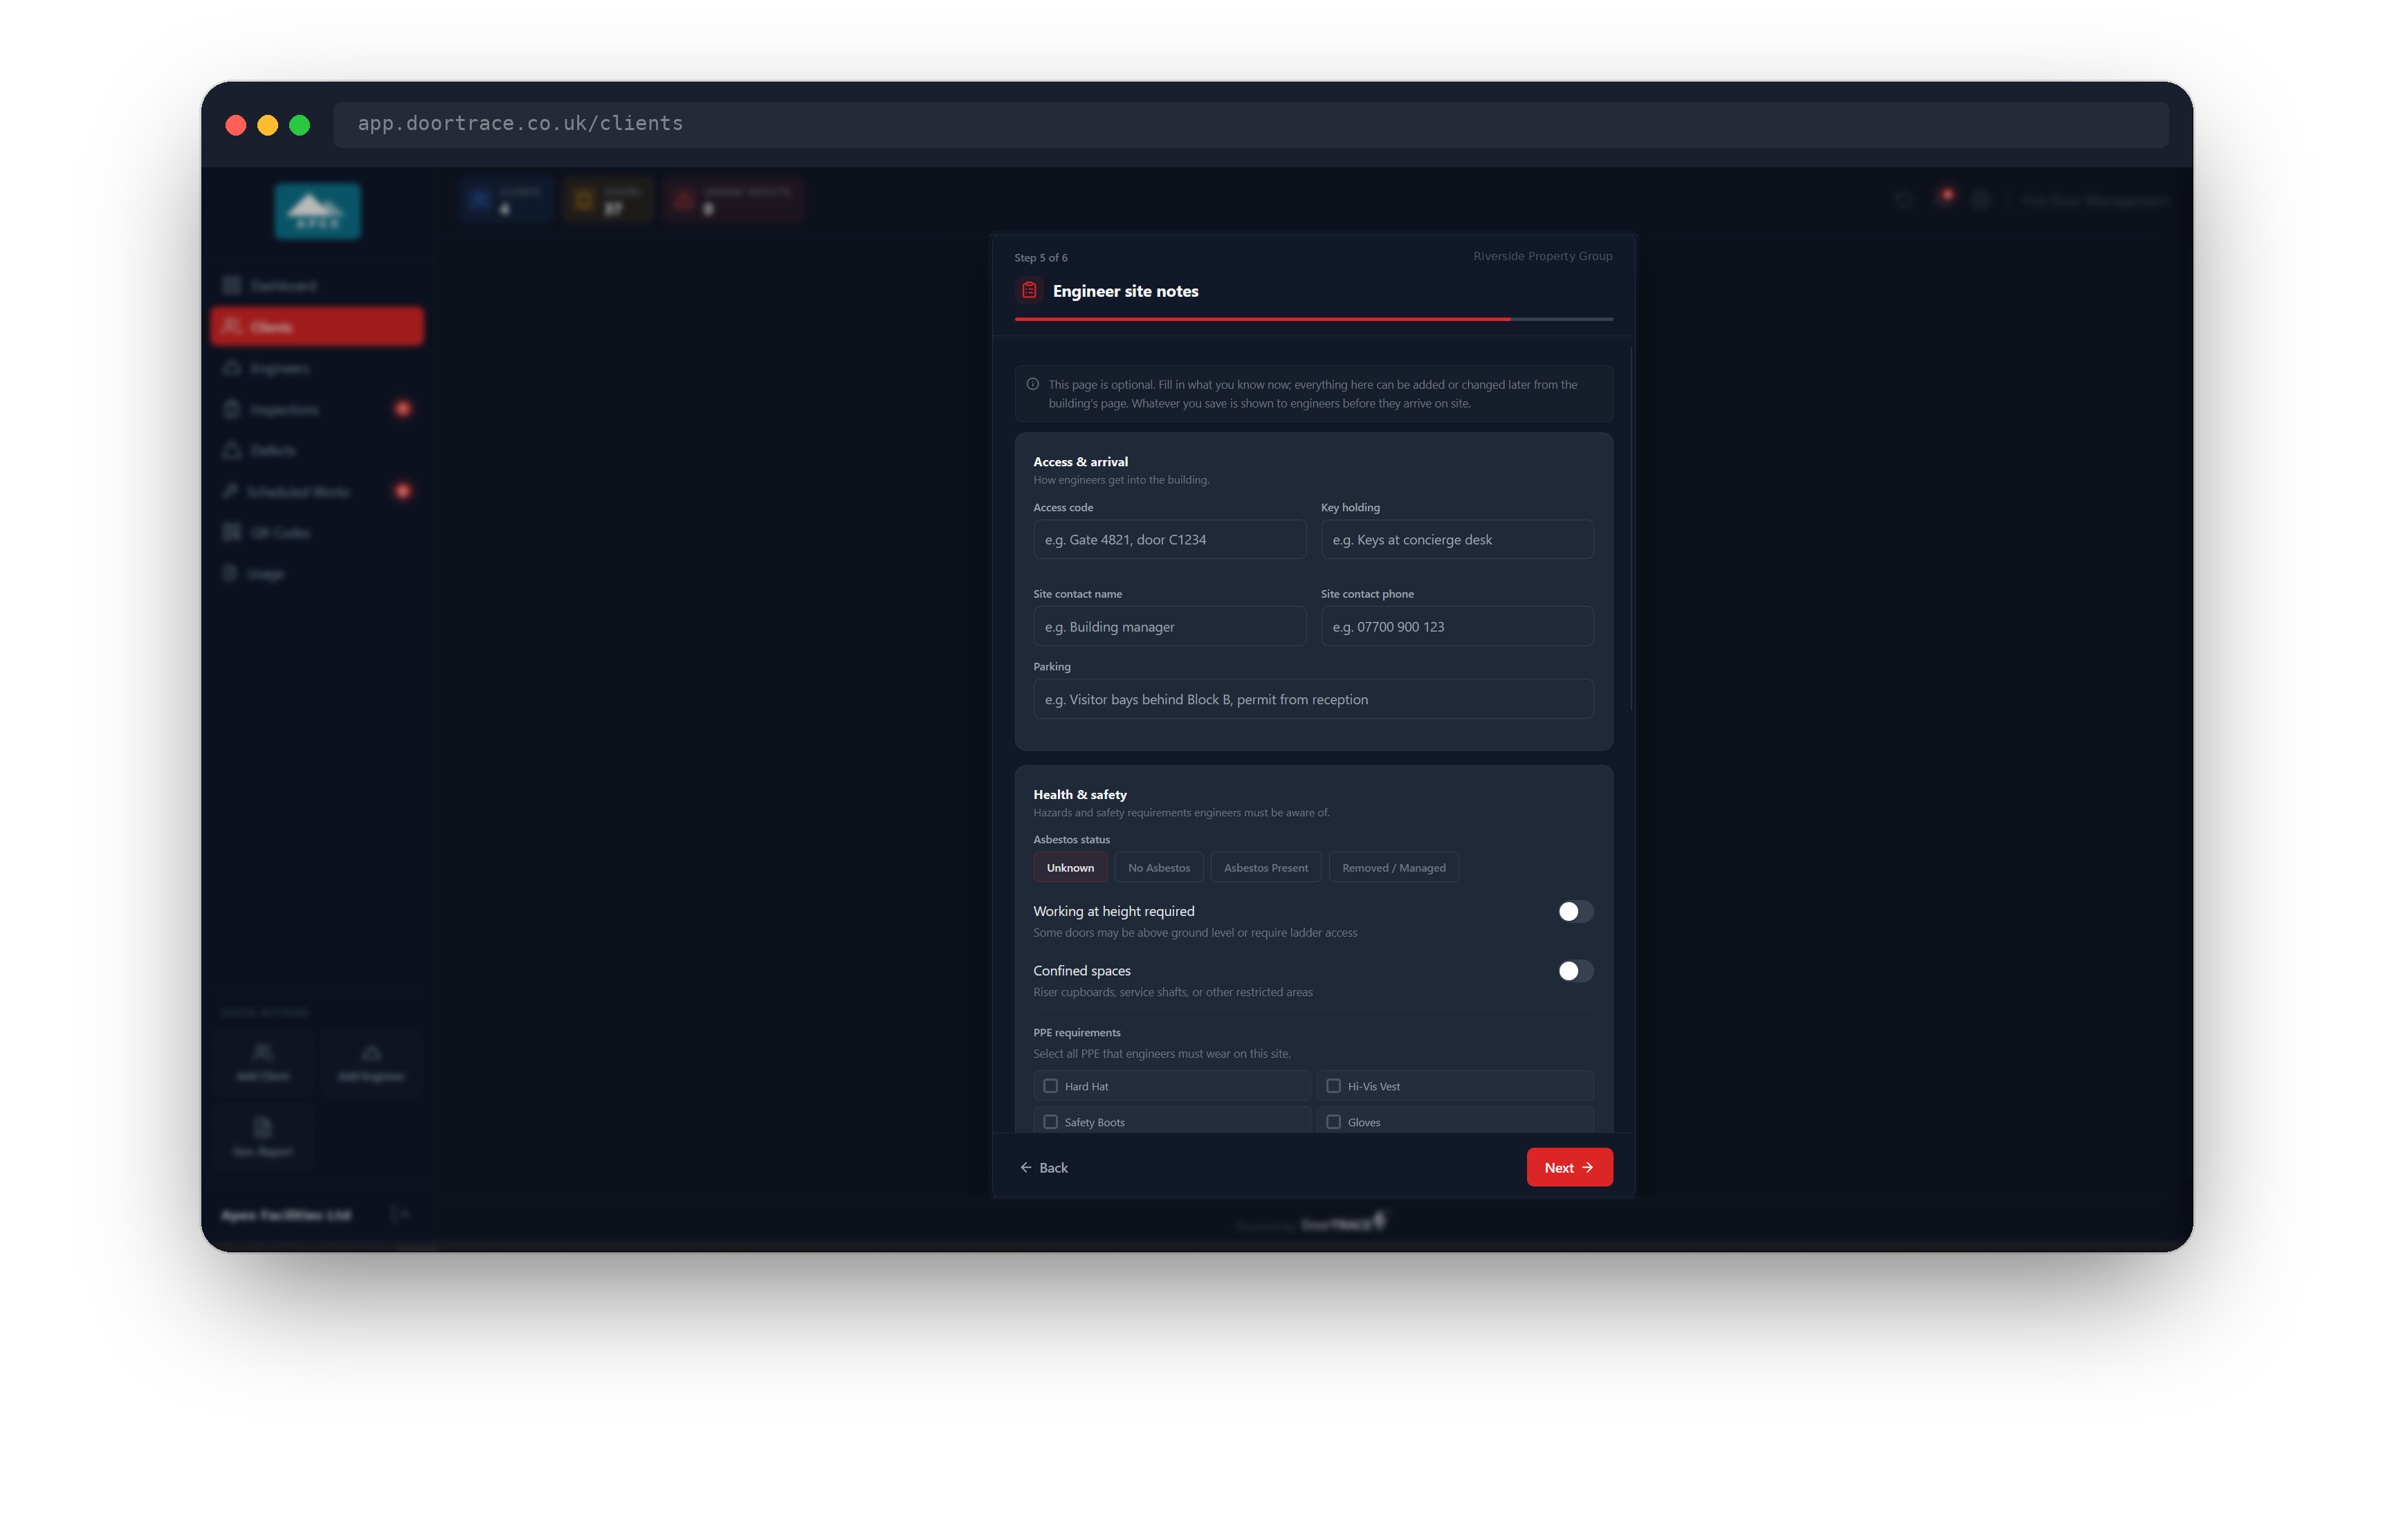Tick the Safety Boots checkbox

pos(1050,1122)
